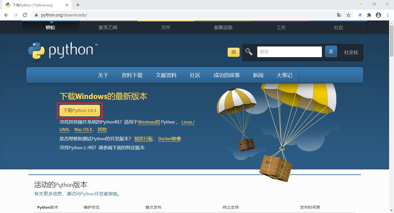Open the 文献资料 navigation menu

[166, 75]
